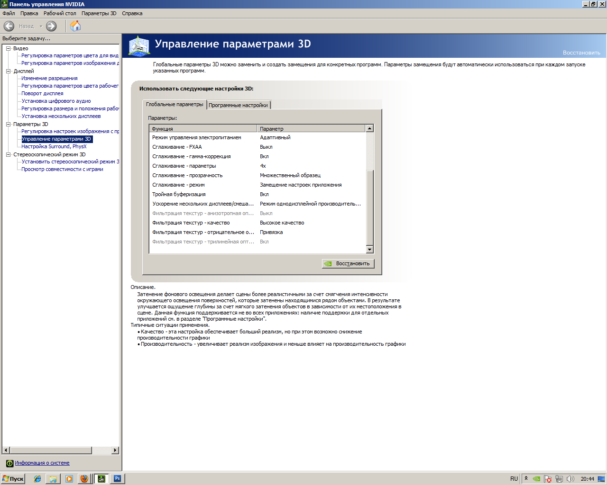
Task: Open Установка нескольких дисплеев
Action: (61, 116)
